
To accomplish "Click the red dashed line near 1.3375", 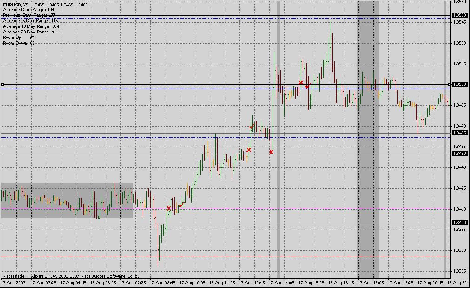I will coord(225,256).
